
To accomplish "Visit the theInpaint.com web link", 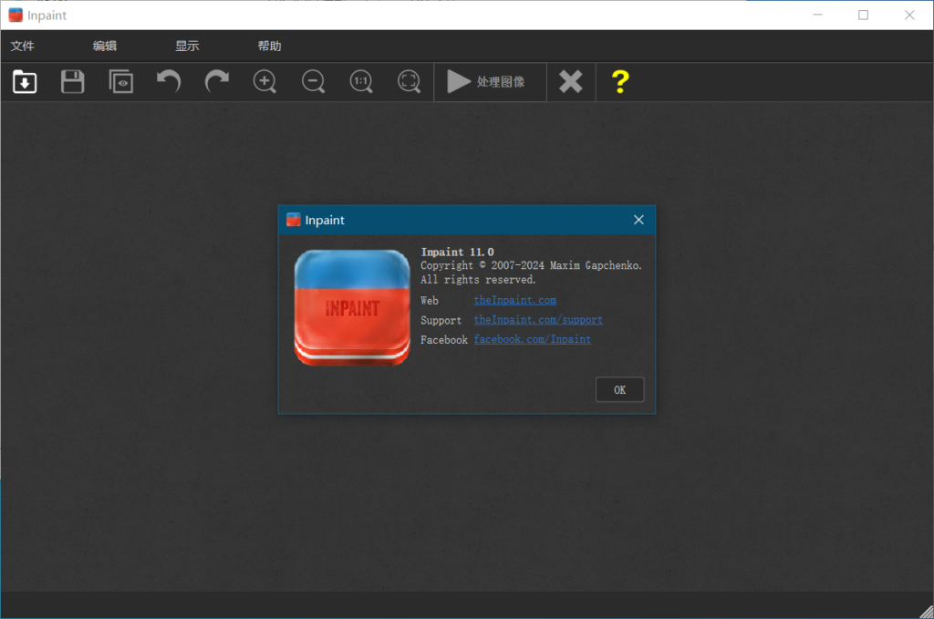I will 515,301.
